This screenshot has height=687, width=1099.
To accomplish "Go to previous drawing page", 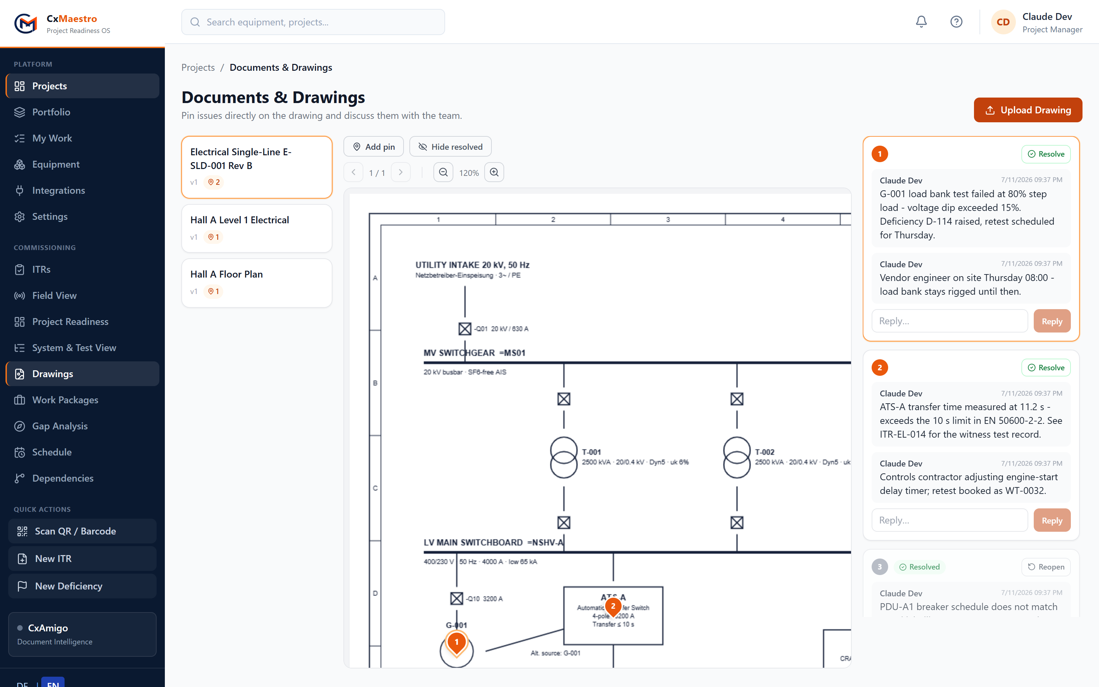I will [353, 172].
